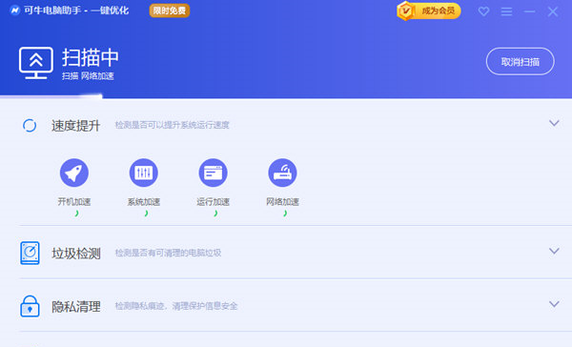Click the 成为会员 membership button
572x347 pixels.
(429, 10)
